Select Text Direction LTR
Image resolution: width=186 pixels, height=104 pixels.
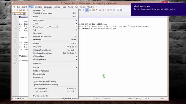[x=53, y=92]
